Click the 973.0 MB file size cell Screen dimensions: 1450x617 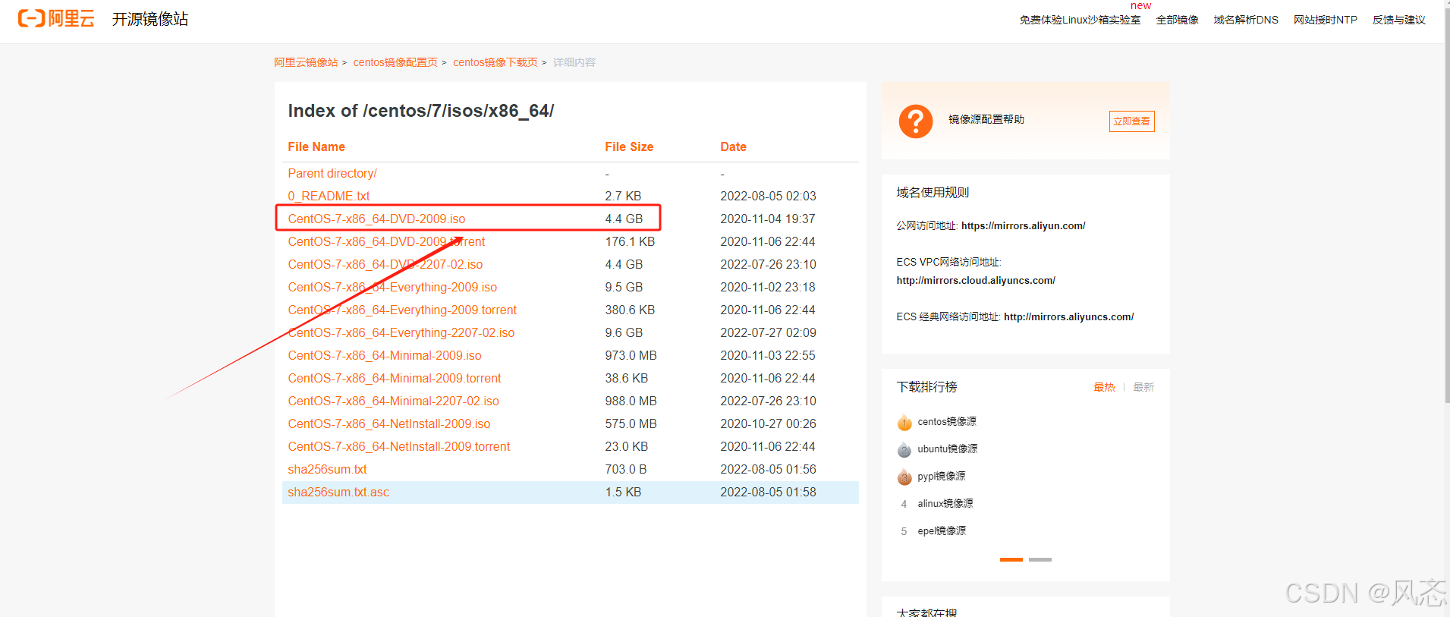tap(631, 355)
